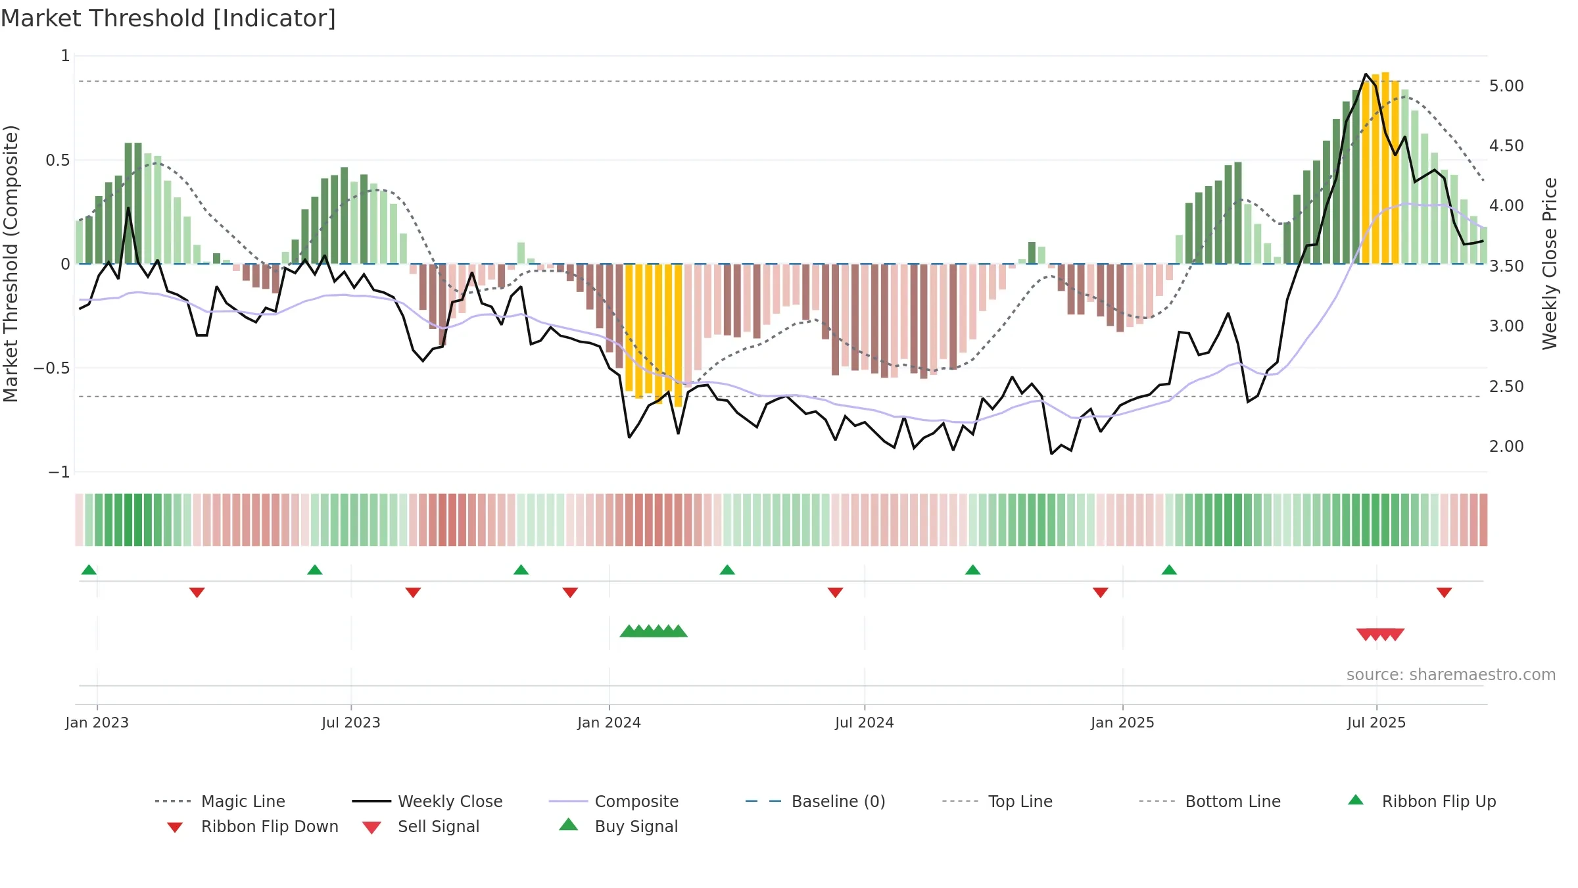
Task: Click the source: sharemaestro.com text
Action: [x=1451, y=675]
